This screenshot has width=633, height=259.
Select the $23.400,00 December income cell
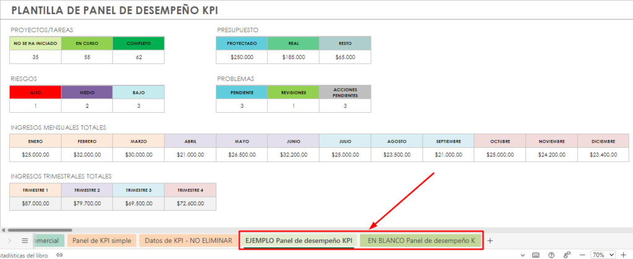pyautogui.click(x=603, y=155)
